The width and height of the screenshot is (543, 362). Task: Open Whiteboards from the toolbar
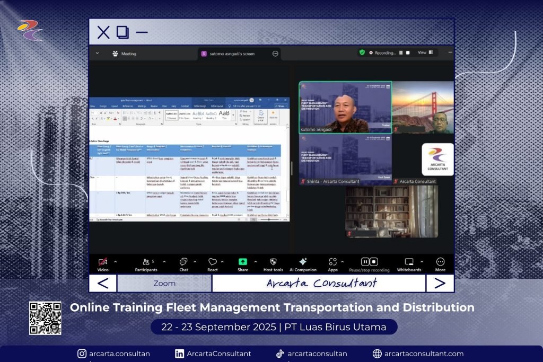[409, 262]
